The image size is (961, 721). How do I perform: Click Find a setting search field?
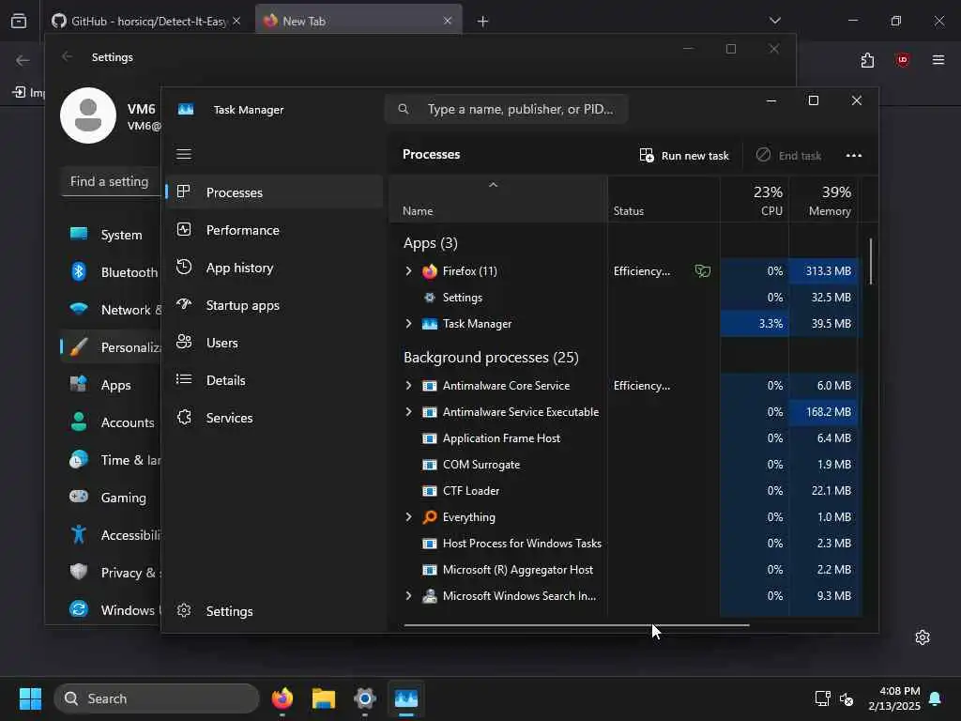coord(111,181)
